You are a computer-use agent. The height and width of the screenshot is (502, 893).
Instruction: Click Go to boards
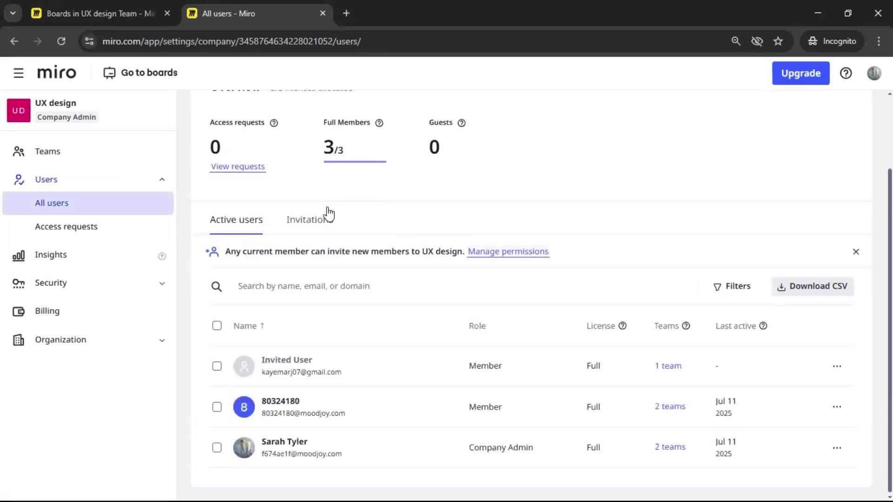140,73
